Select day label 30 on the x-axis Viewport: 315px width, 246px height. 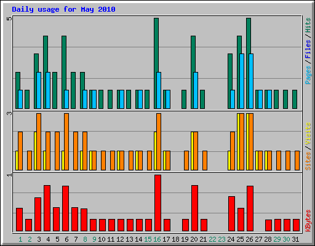[x=286, y=239]
